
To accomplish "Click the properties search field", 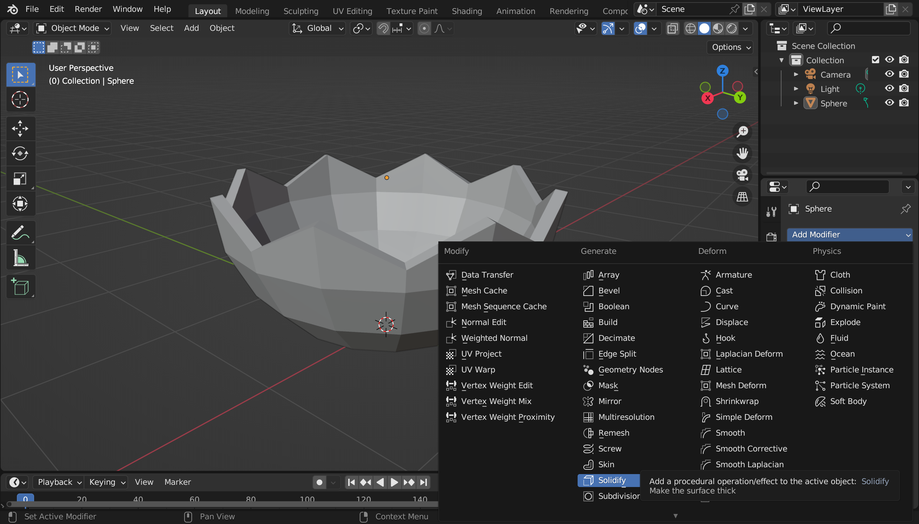I will [x=847, y=187].
